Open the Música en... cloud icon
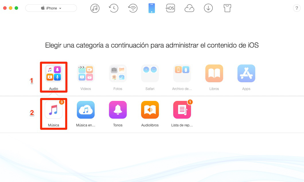 pyautogui.click(x=86, y=110)
